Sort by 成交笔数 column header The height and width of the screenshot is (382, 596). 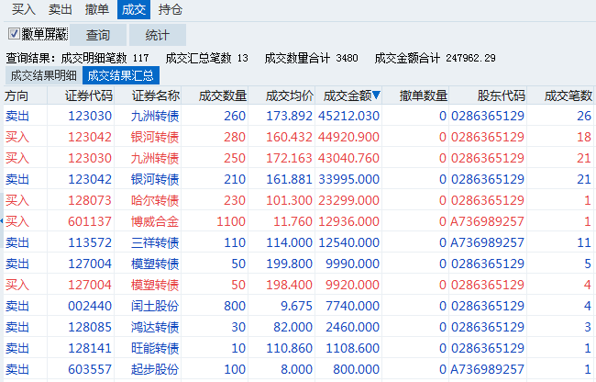pyautogui.click(x=561, y=95)
